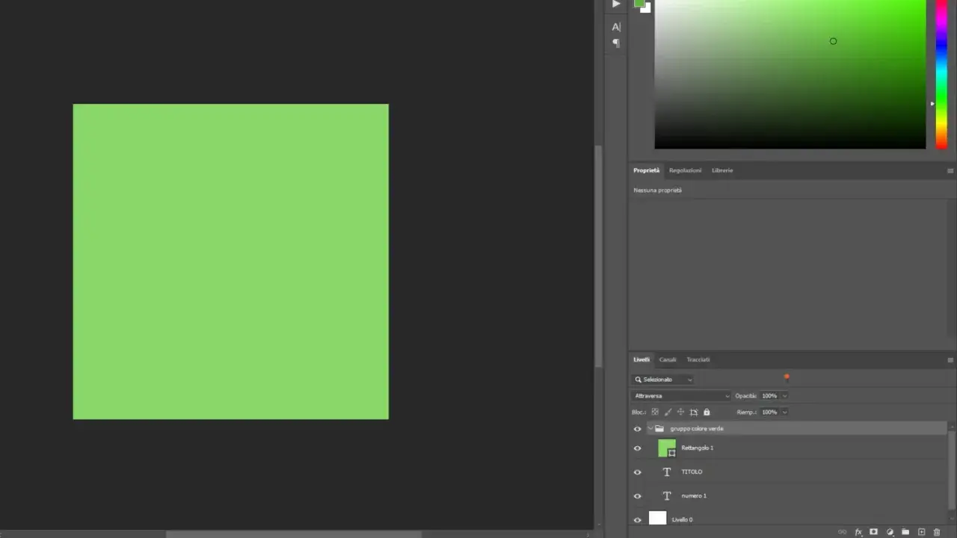Click the background white color swatch

point(647,8)
